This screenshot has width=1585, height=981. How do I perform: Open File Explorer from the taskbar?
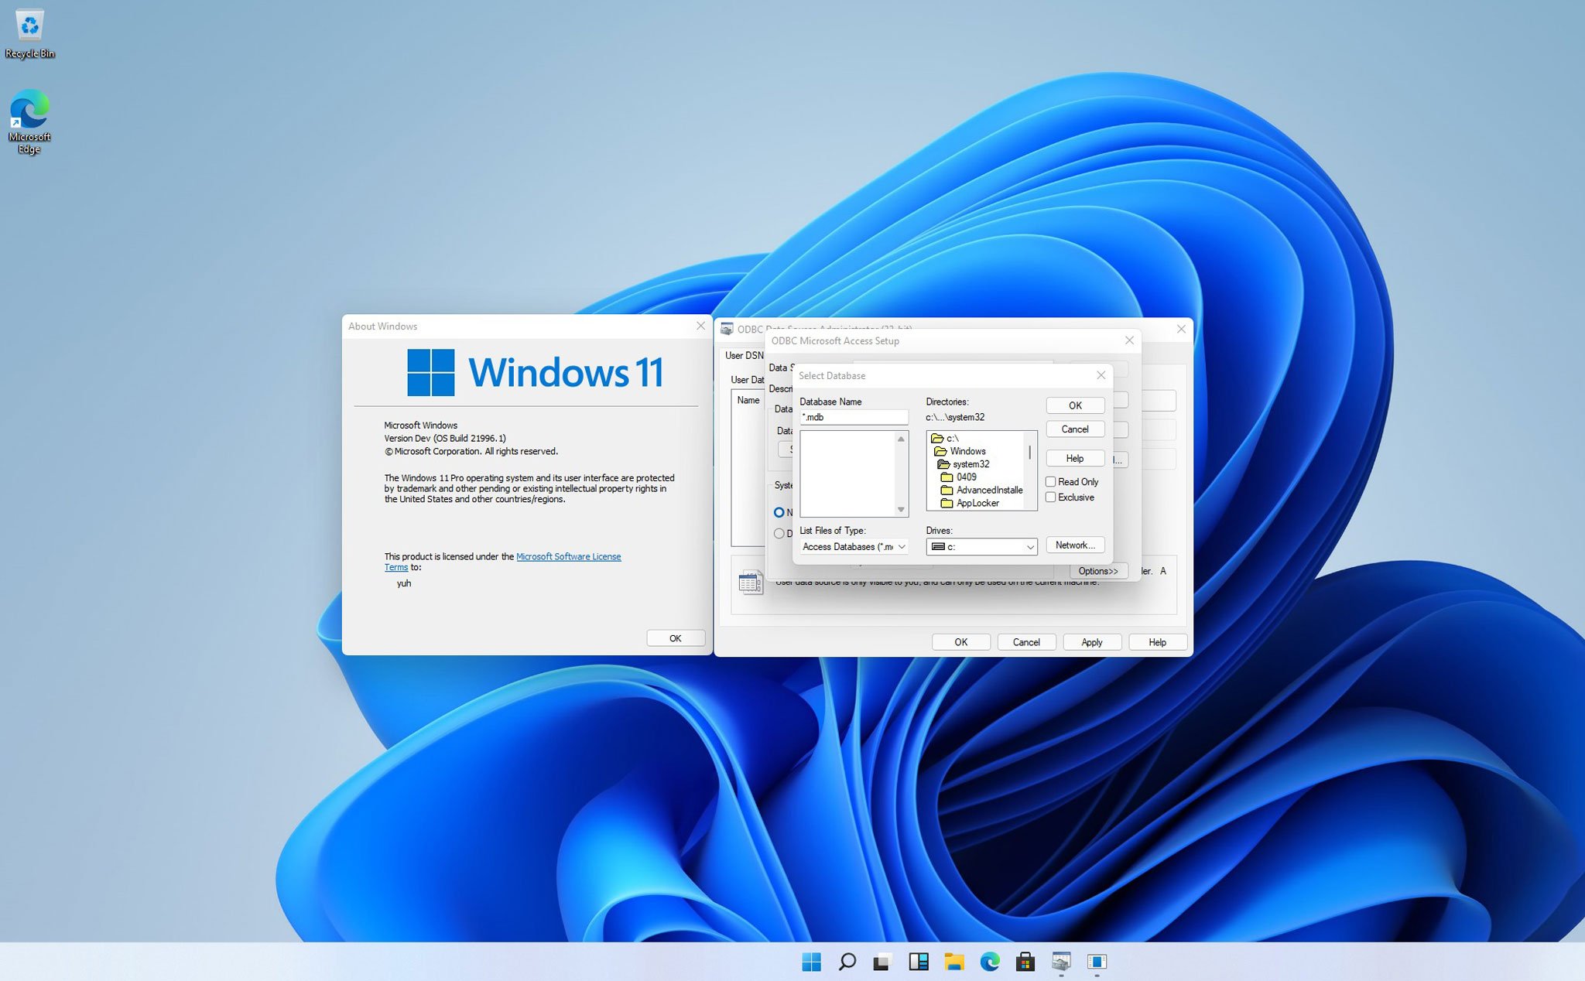point(954,962)
